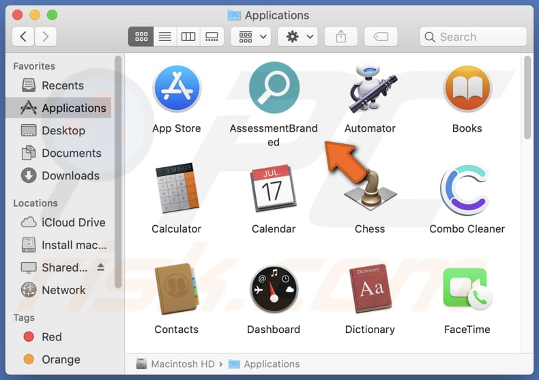This screenshot has height=380, width=539.
Task: Select the Dictionary app icon
Action: coord(370,289)
